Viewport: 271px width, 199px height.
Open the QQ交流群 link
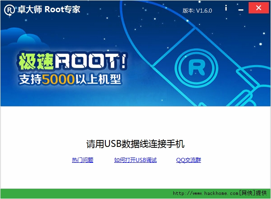click(x=188, y=160)
